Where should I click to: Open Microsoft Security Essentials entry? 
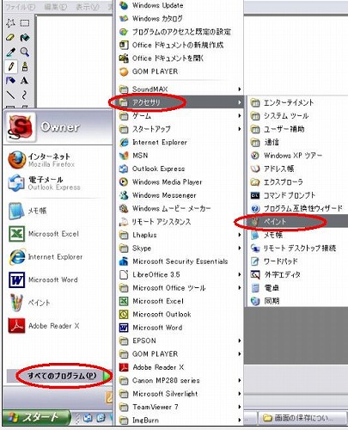click(180, 261)
